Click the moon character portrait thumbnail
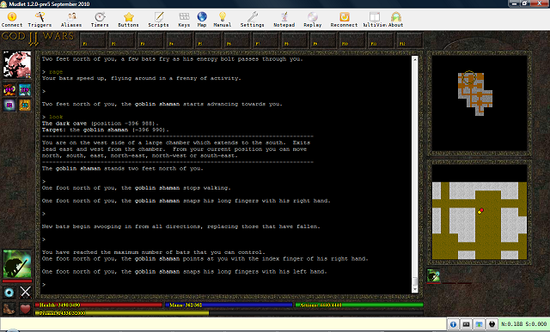Screen dimensions: 550x332 [17, 65]
